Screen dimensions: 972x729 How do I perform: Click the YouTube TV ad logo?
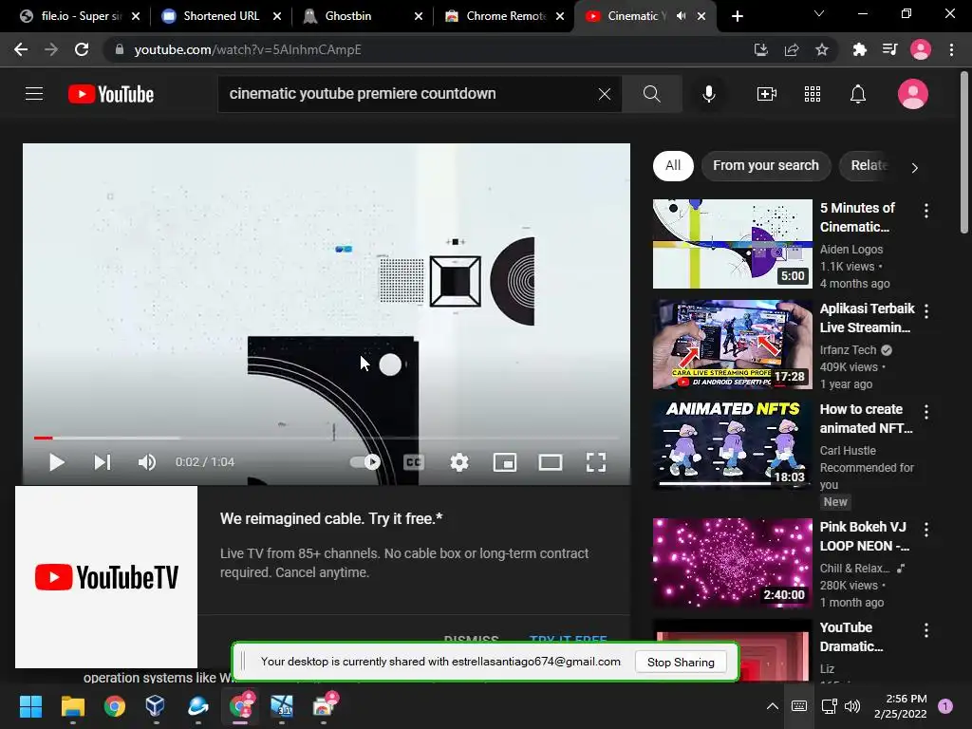106,577
